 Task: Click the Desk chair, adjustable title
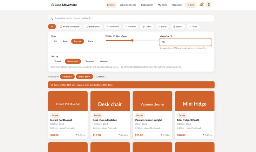[104, 120]
